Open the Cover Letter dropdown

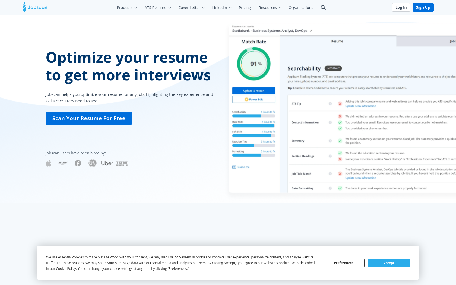191,8
